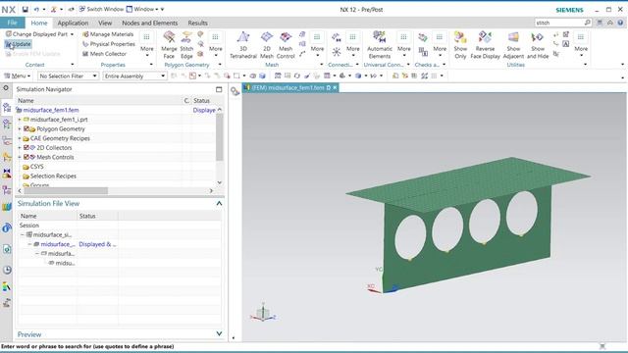Click the Reverse Face Display tool
The image size is (628, 353).
[x=485, y=45]
